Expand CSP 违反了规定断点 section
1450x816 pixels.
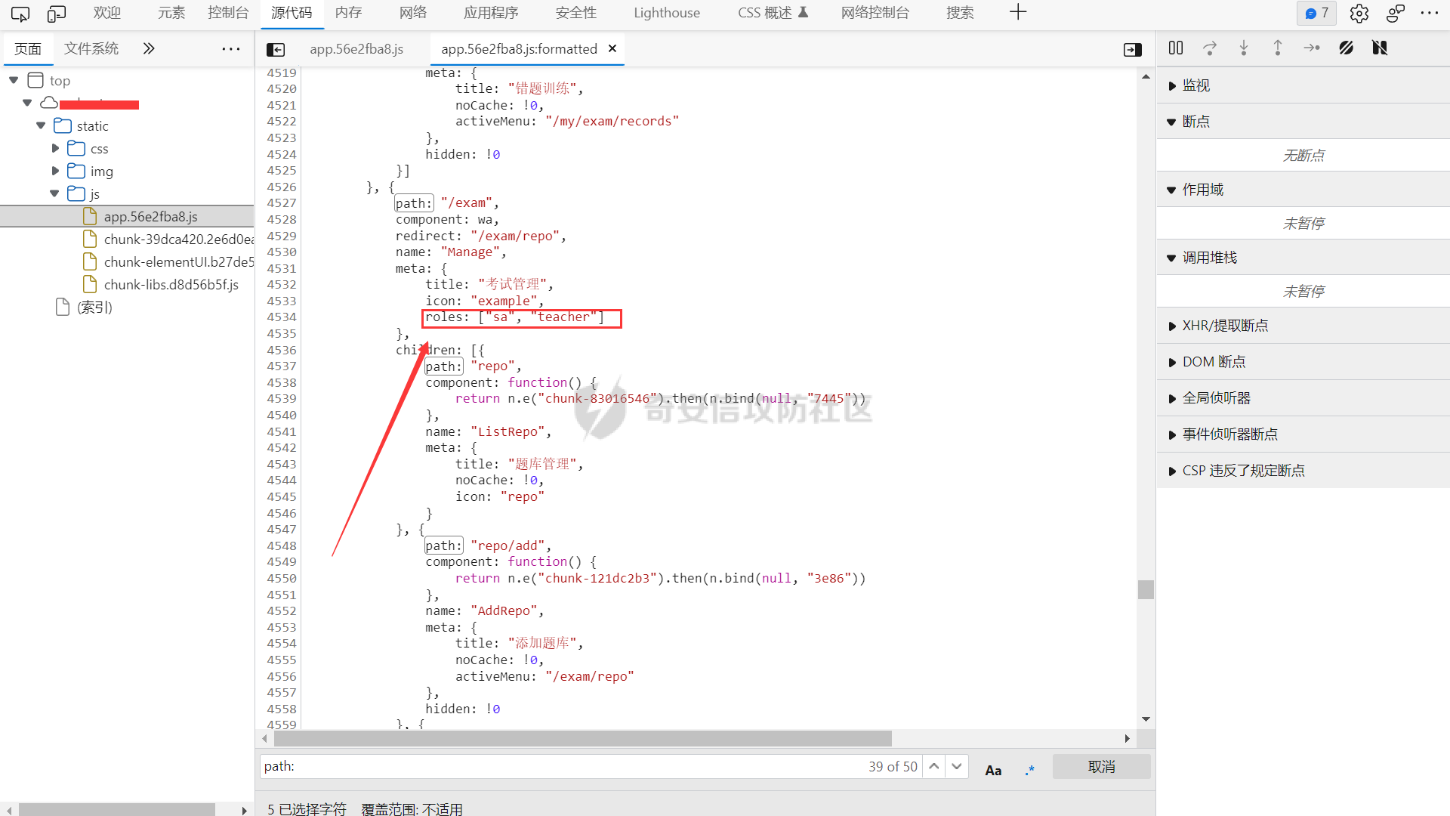point(1303,471)
